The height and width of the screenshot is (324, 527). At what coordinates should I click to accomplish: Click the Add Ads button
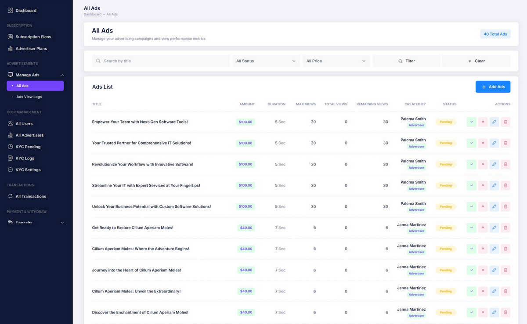pyautogui.click(x=493, y=87)
